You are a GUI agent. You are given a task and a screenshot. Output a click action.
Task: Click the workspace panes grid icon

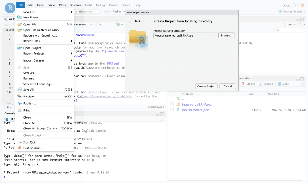[x=106, y=12]
